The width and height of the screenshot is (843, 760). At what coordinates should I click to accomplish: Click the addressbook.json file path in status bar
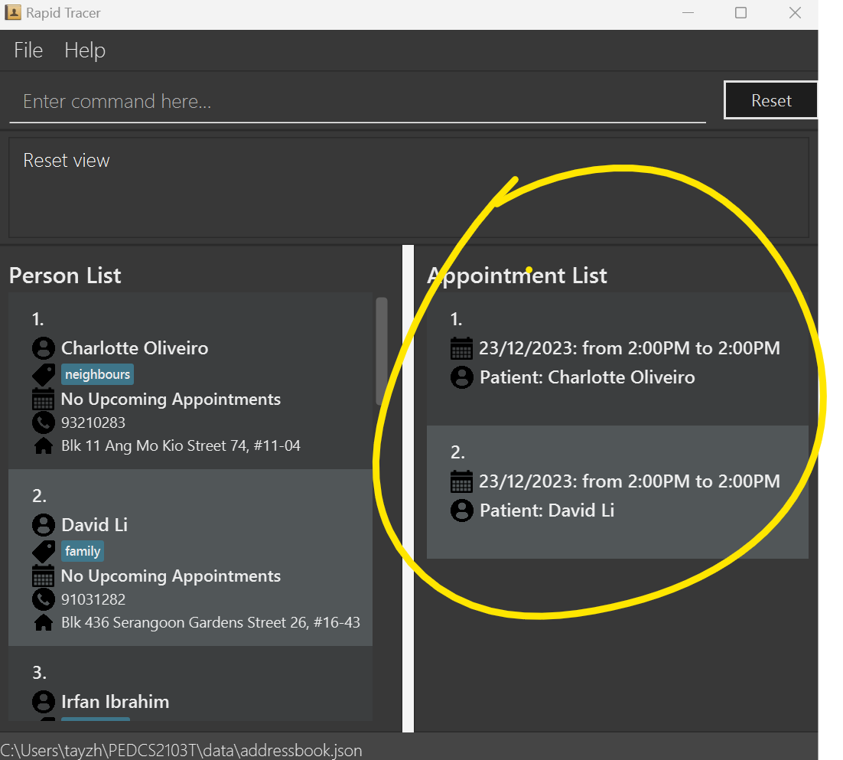coord(181,750)
